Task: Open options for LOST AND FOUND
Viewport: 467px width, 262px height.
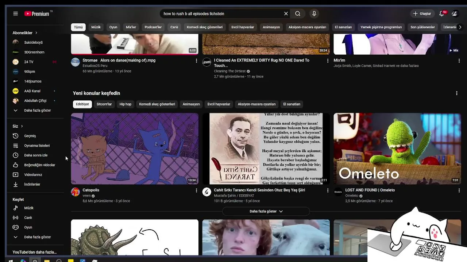Action: click(x=459, y=190)
